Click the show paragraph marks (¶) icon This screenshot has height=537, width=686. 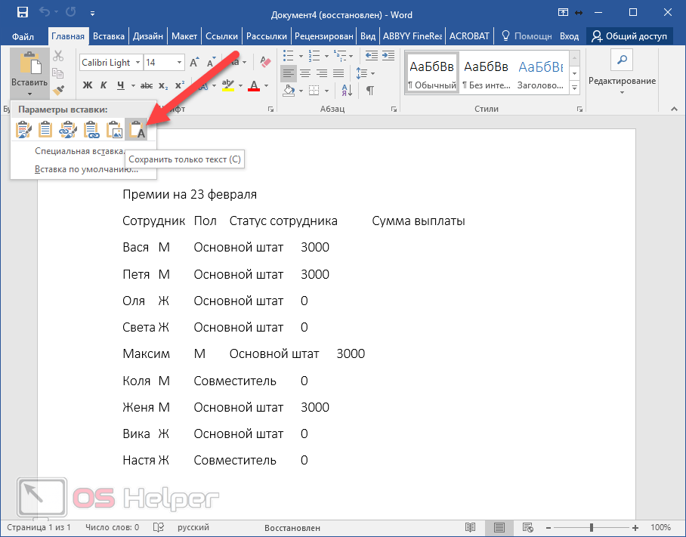pos(370,91)
